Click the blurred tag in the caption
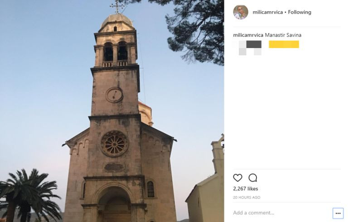This screenshot has width=349, height=222. point(250,47)
